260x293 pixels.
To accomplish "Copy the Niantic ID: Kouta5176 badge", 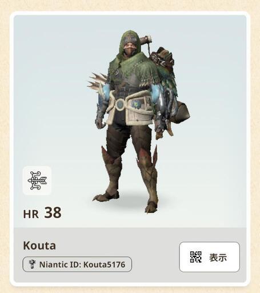I will 77,264.
